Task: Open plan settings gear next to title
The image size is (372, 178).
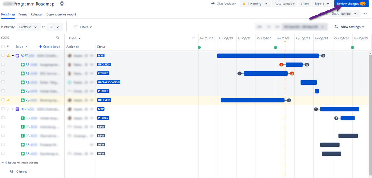Action: tap(62, 4)
